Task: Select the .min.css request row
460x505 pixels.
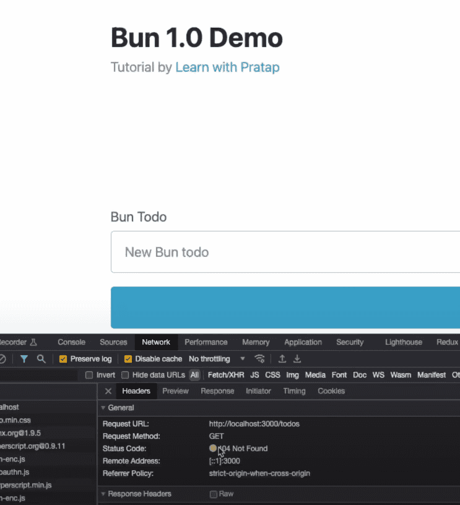Action: coord(48,420)
